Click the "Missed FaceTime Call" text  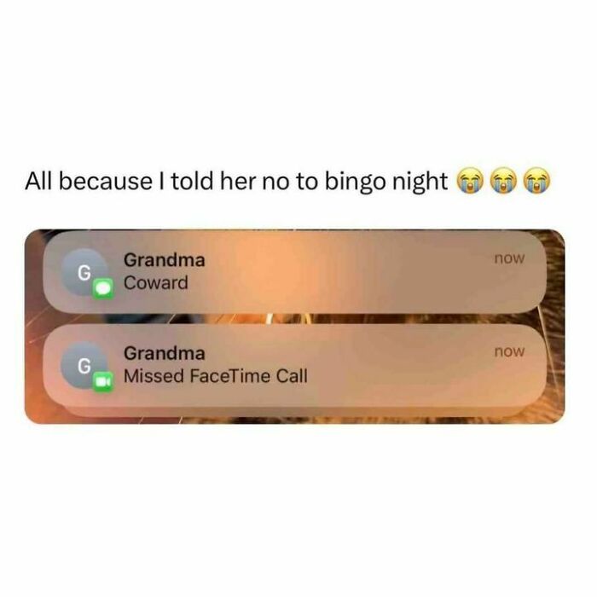point(216,376)
